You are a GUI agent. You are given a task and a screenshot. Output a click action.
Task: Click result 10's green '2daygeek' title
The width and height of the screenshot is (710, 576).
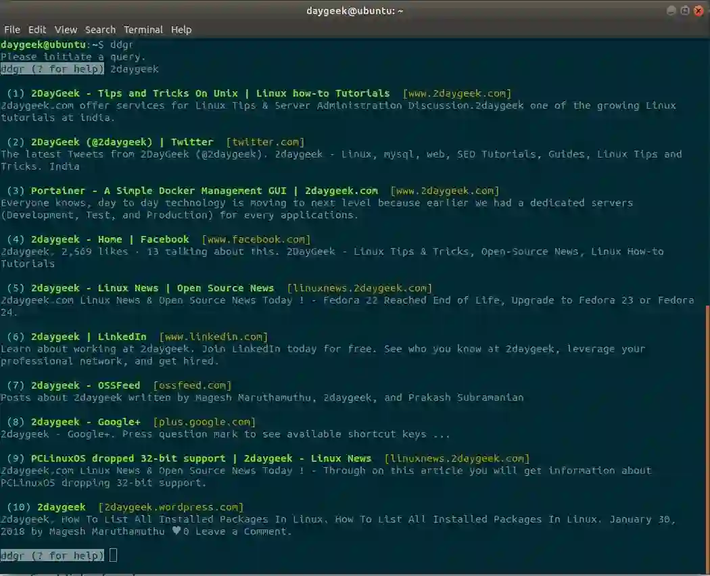click(x=61, y=507)
